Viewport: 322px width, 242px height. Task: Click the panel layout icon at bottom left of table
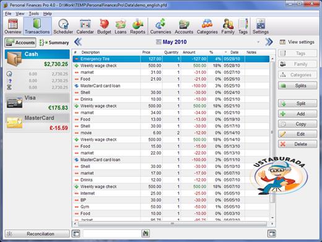(76, 234)
